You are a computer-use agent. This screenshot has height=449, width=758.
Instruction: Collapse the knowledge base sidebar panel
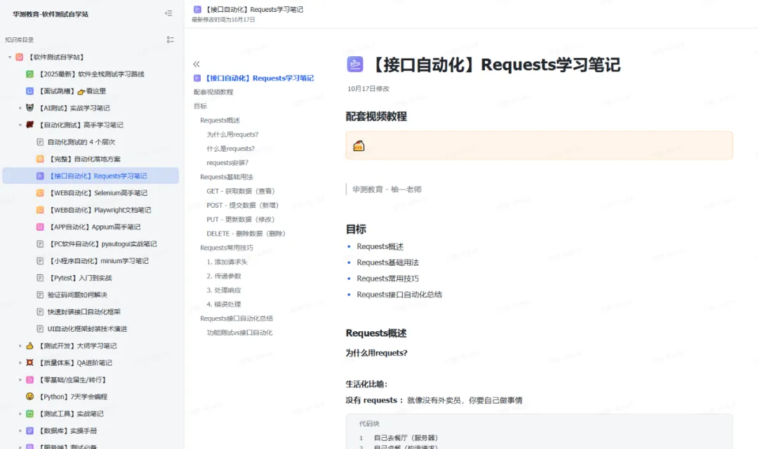(x=168, y=13)
